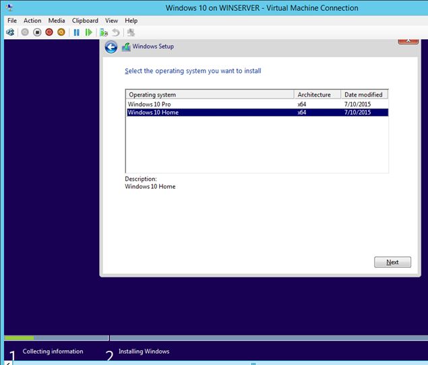Click the Windows Setup title icon
The image size is (428, 365).
[126, 47]
